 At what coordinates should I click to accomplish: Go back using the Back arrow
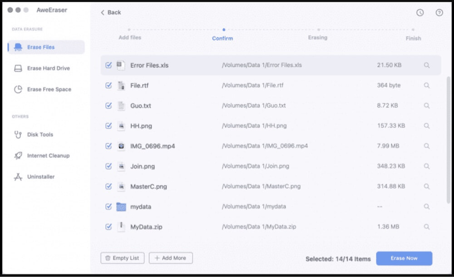tap(110, 13)
